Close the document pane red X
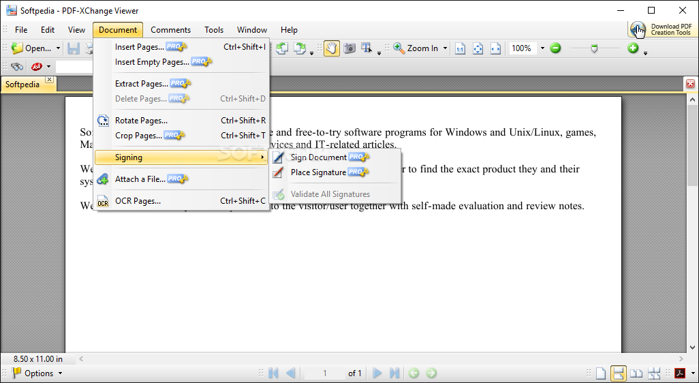Viewport: 699px width, 383px height. tap(691, 83)
